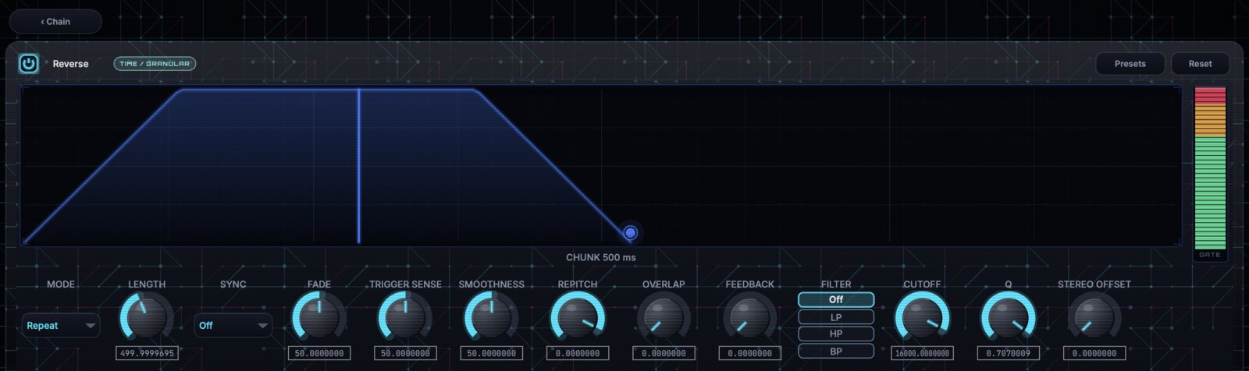Select the LP filter type

click(836, 317)
